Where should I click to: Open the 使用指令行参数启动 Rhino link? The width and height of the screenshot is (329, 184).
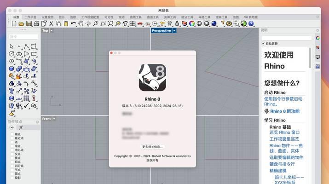coord(283,101)
